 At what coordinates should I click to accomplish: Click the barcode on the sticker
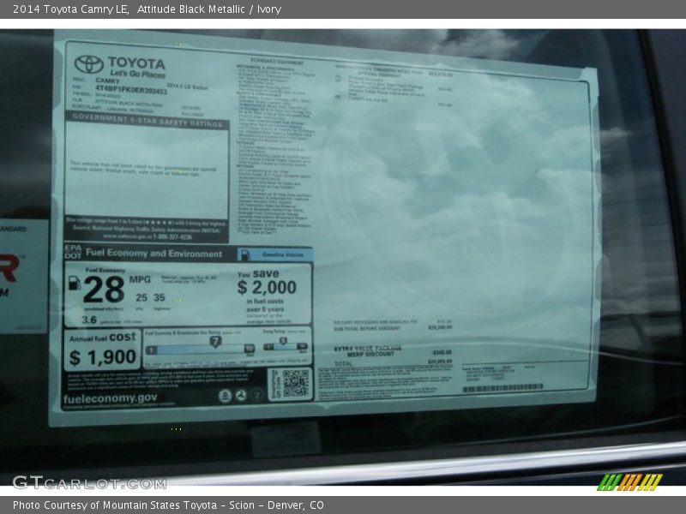click(x=502, y=388)
